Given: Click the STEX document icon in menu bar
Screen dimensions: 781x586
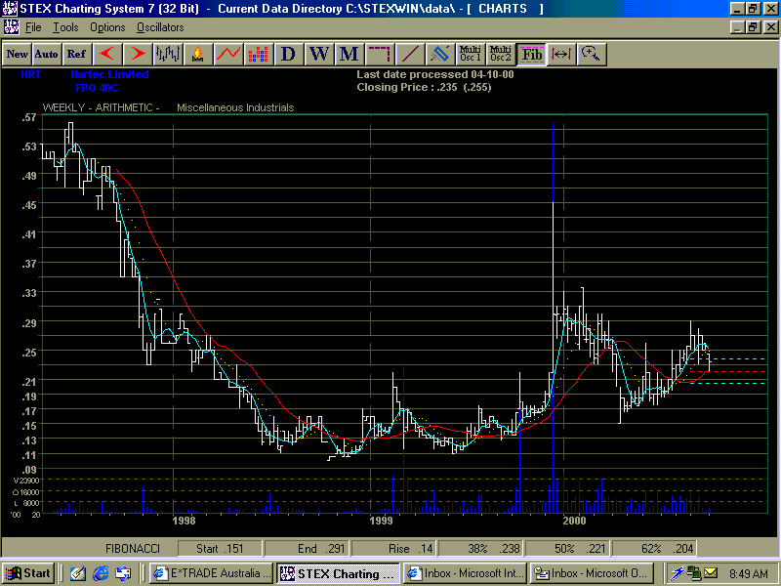Looking at the screenshot, I should click(x=11, y=27).
